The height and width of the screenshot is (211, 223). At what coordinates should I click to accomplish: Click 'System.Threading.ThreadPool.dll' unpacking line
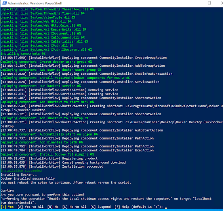click(x=47, y=9)
